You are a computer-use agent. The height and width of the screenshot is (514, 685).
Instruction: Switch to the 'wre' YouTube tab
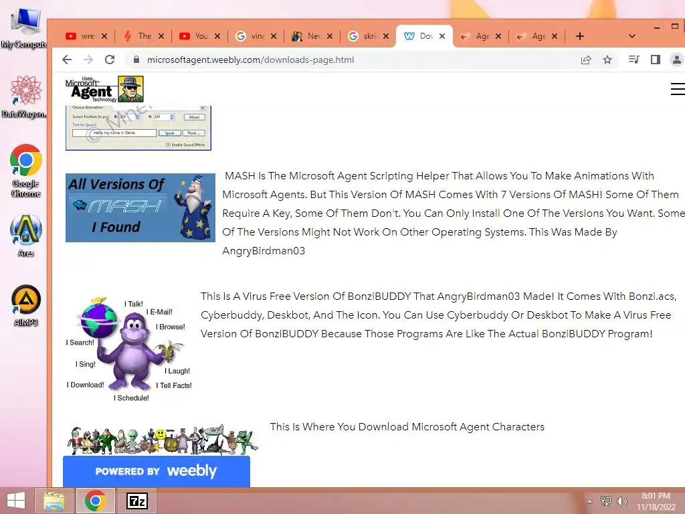82,36
